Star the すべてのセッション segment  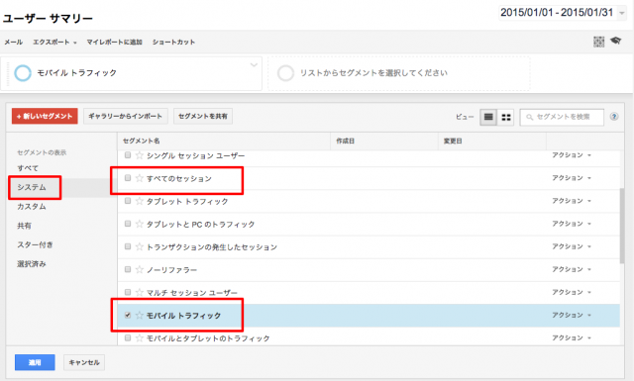140,178
